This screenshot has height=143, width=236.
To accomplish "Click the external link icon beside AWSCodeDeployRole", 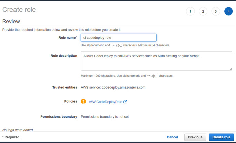I will tap(125, 102).
